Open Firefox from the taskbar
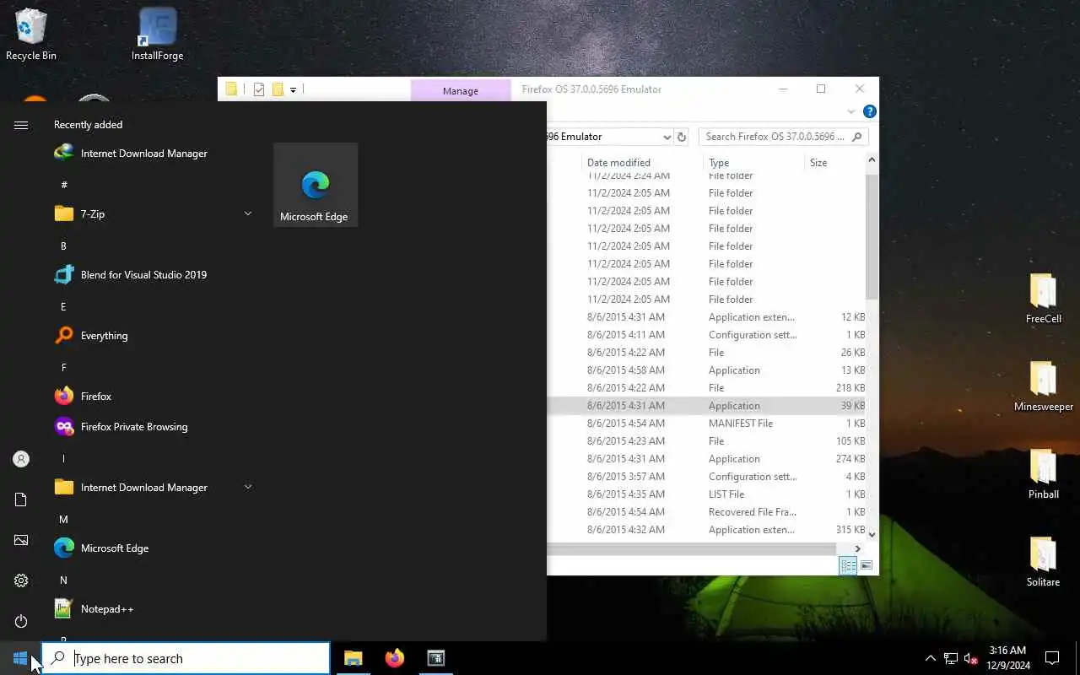 tap(394, 658)
